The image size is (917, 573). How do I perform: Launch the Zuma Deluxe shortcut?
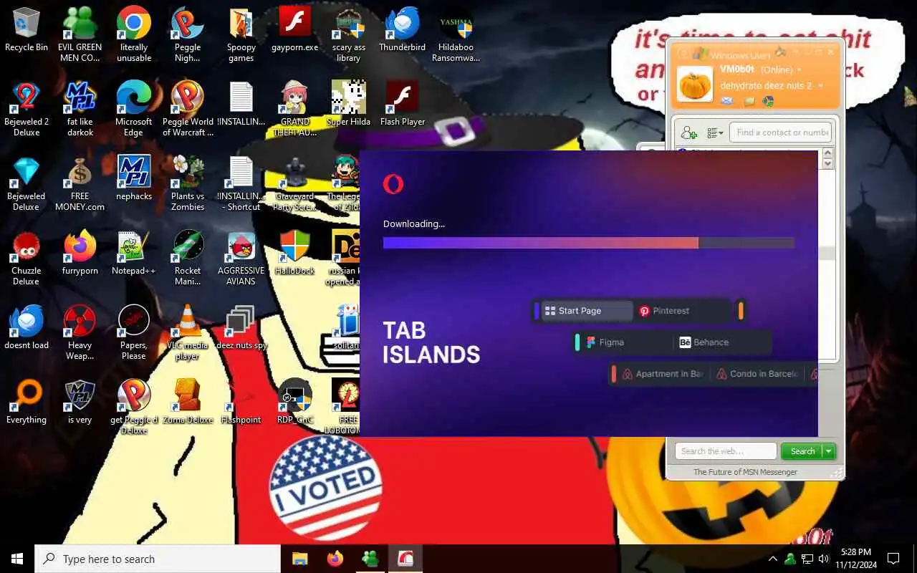click(188, 403)
